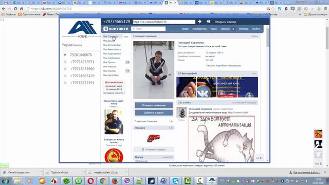329x185 pixels.
Task: Click the music play triangle in VK header
Action: coord(233,29)
